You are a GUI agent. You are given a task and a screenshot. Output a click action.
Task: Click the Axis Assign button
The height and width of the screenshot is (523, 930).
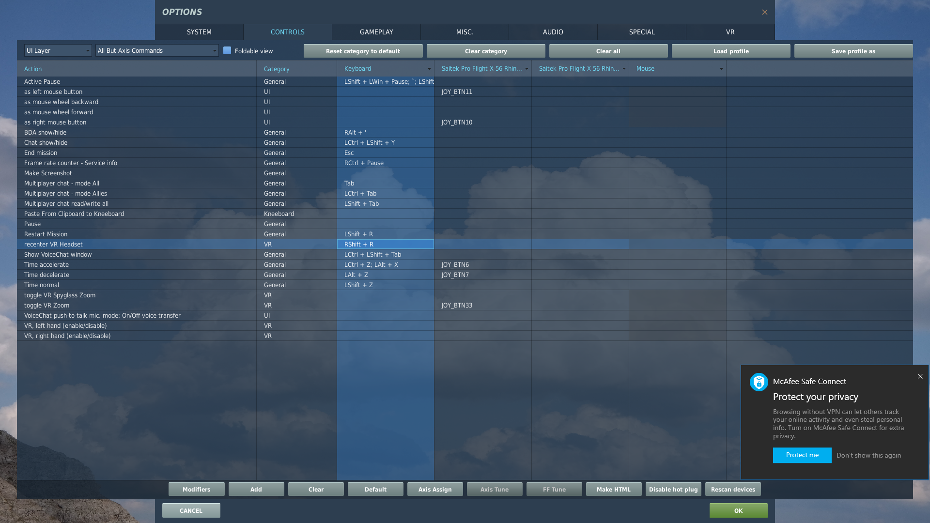click(435, 489)
